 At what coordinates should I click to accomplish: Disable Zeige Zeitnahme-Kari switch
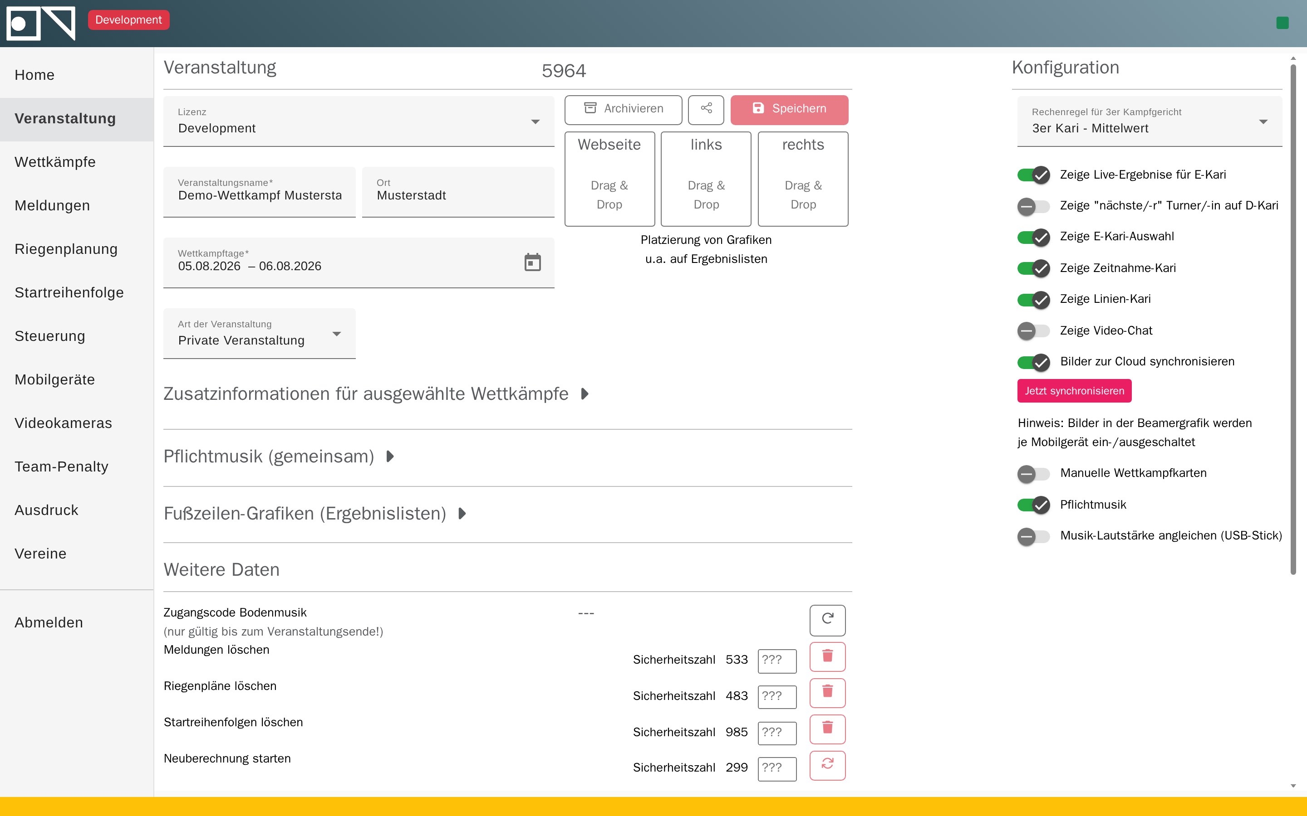tap(1033, 268)
